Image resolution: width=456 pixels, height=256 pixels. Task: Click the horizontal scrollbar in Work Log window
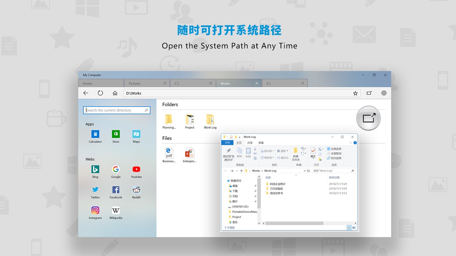point(293,223)
